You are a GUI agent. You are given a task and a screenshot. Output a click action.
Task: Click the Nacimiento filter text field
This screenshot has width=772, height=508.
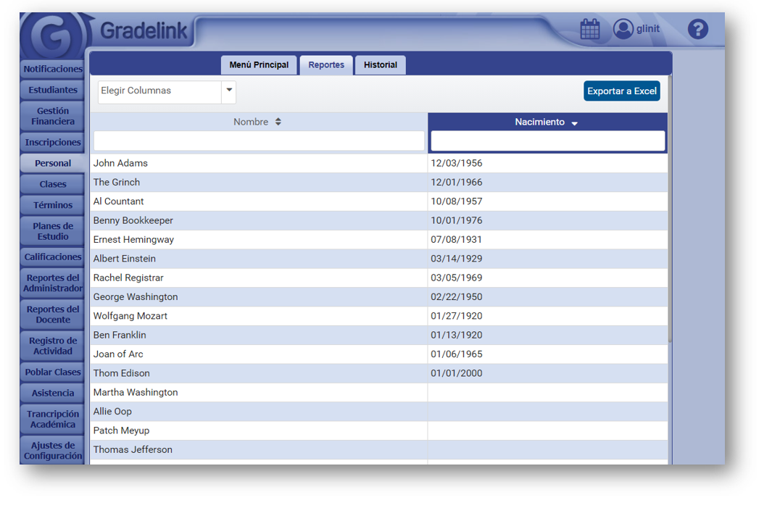547,141
